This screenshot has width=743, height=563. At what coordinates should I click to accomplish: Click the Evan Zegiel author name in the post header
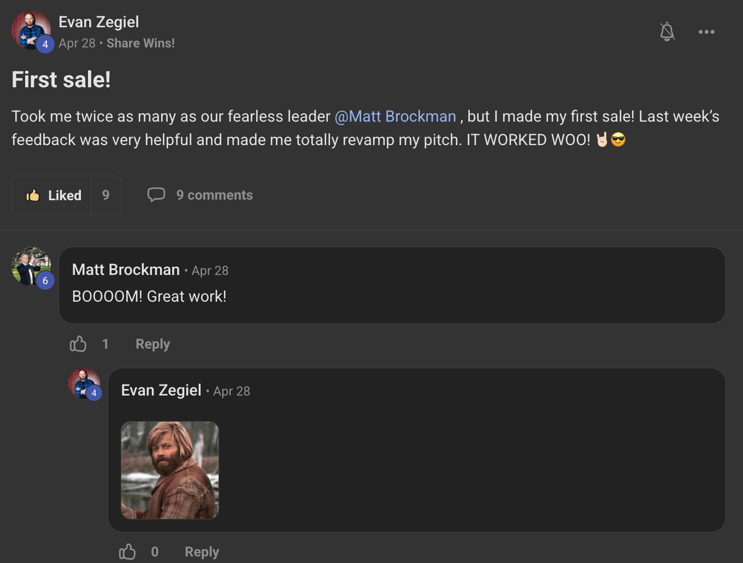pyautogui.click(x=99, y=22)
